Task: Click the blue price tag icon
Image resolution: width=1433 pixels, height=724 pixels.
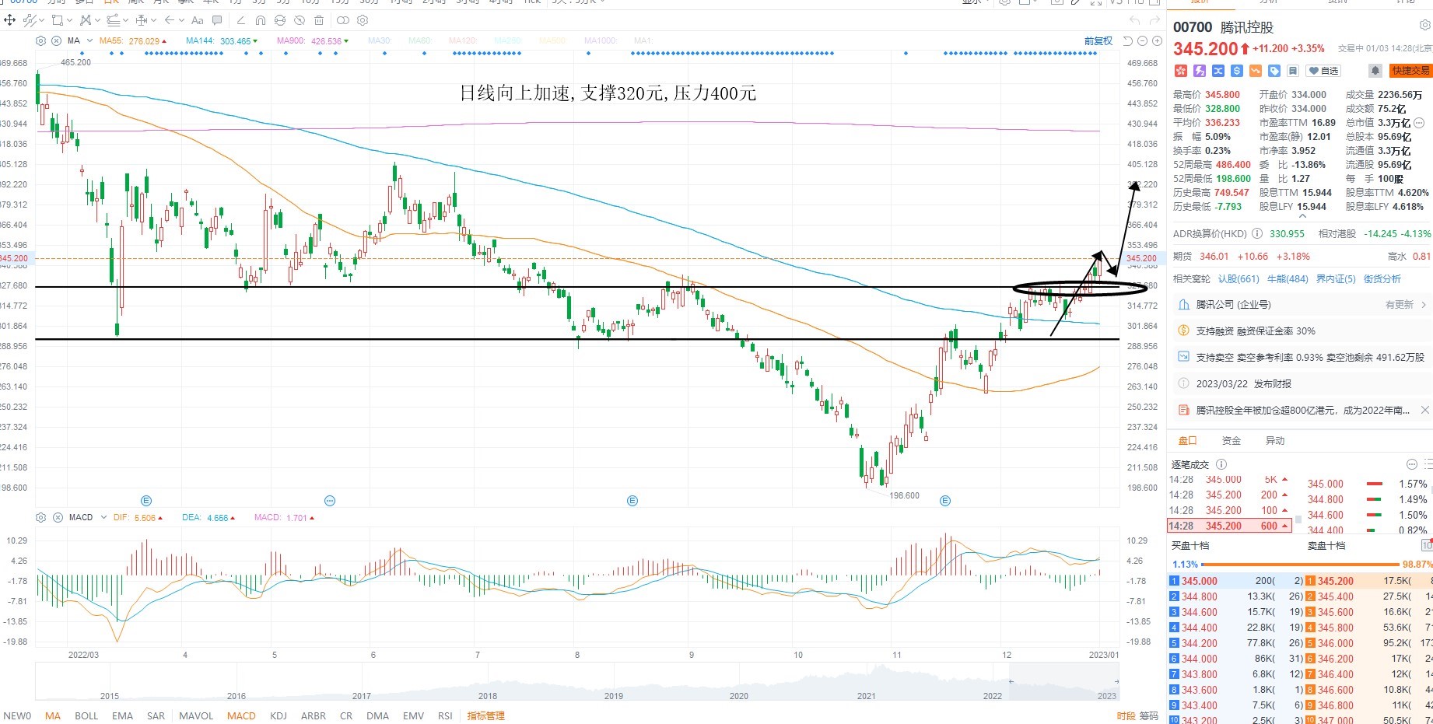Action: click(x=1274, y=71)
